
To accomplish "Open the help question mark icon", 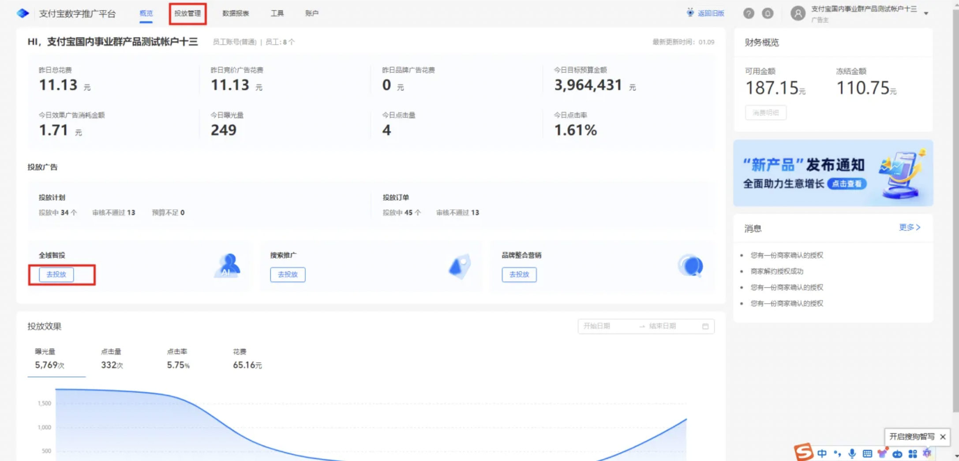I will (x=748, y=13).
